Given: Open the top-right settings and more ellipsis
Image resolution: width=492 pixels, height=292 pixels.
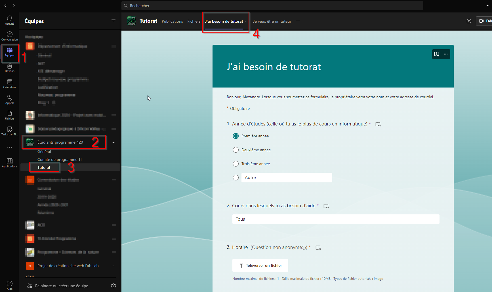Looking at the screenshot, I should click(x=487, y=6).
